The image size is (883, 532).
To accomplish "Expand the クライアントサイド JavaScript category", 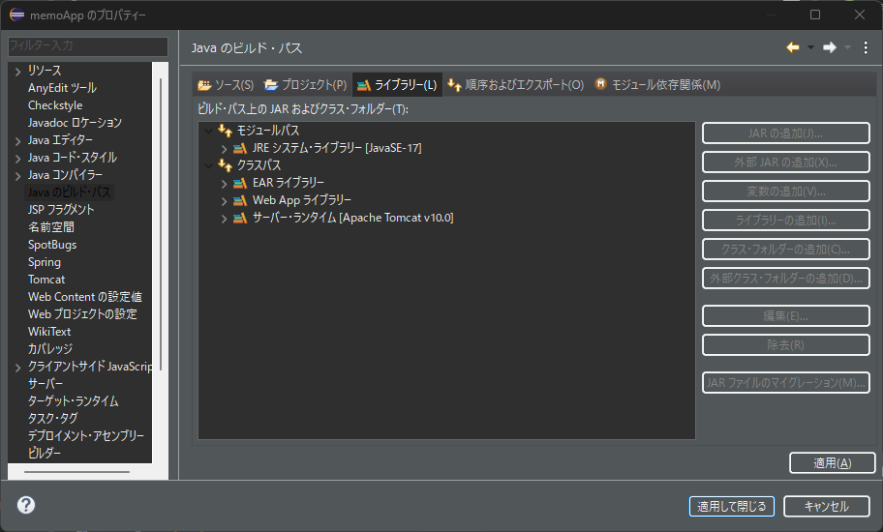I will 17,368.
